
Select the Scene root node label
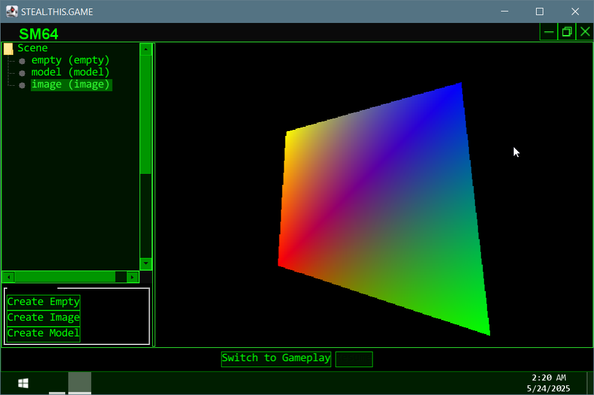(x=33, y=48)
